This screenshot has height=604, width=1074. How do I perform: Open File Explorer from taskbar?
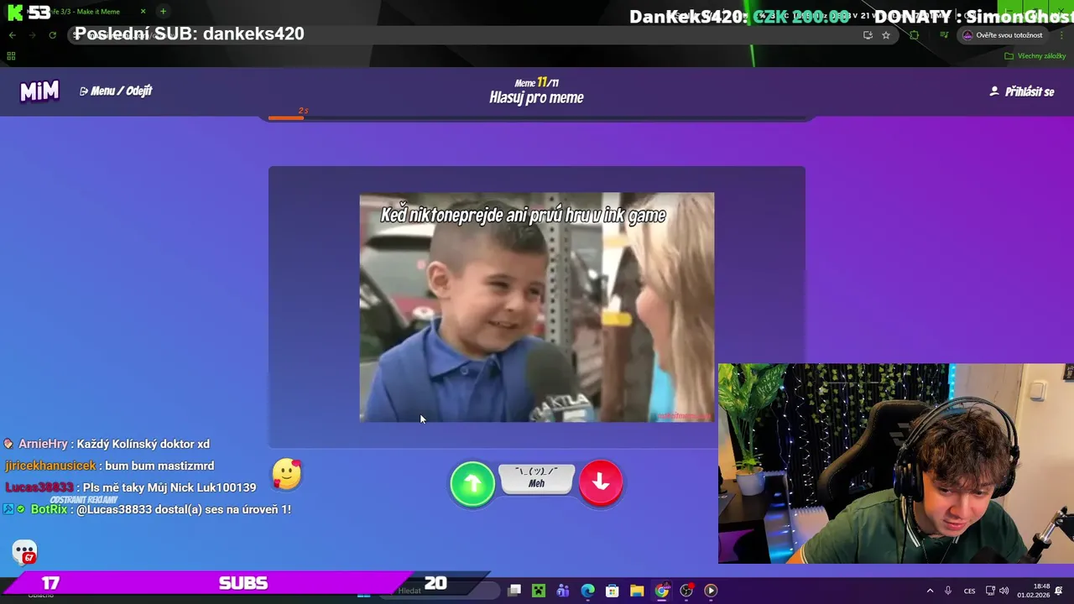pyautogui.click(x=637, y=591)
